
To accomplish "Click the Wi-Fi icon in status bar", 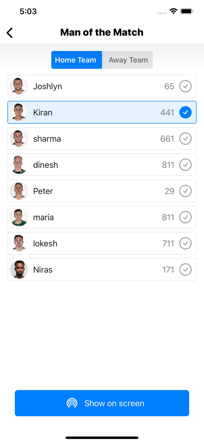I will pyautogui.click(x=173, y=11).
